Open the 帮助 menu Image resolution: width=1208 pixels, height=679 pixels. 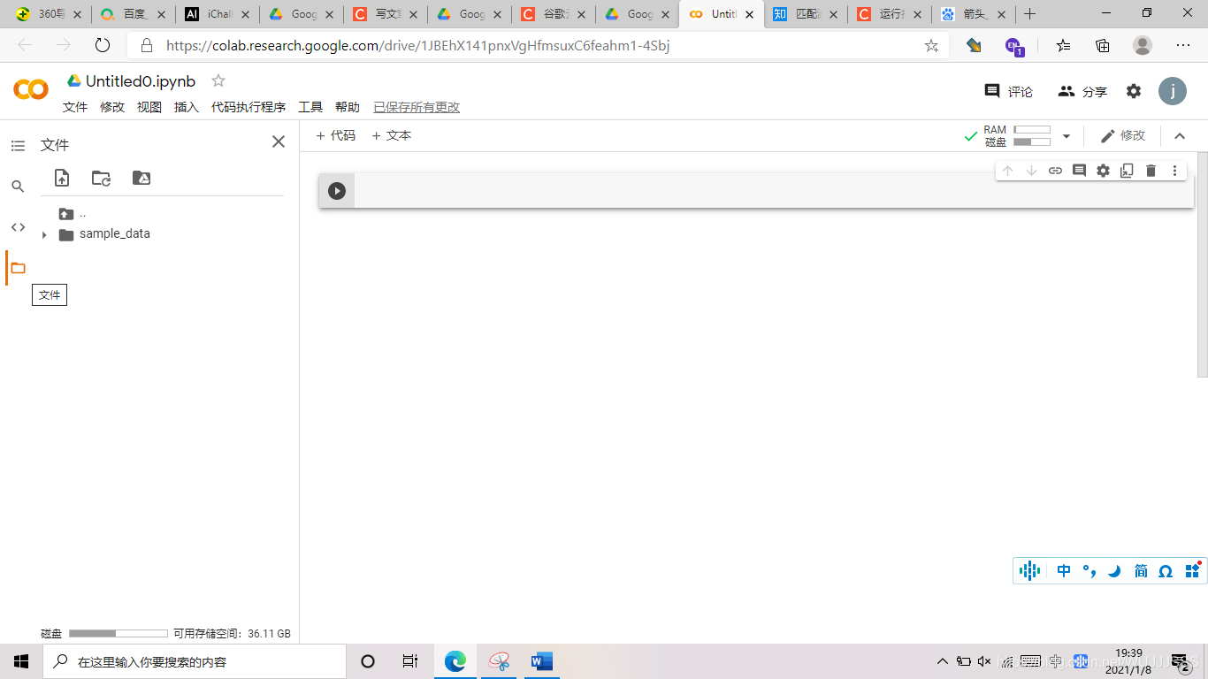[348, 107]
